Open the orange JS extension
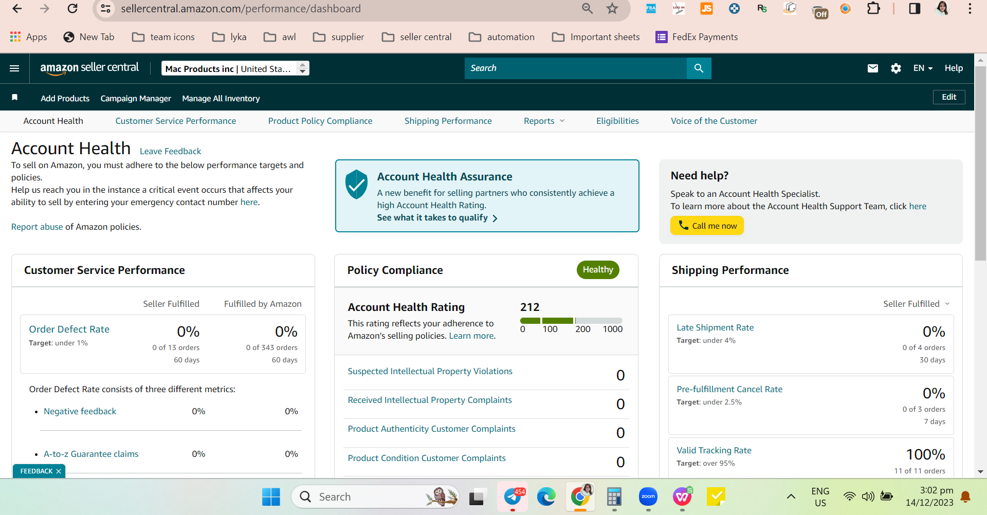 click(706, 9)
